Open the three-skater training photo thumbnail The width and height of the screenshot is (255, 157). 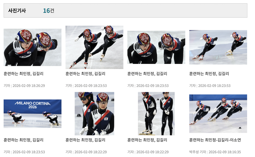[x=218, y=114]
